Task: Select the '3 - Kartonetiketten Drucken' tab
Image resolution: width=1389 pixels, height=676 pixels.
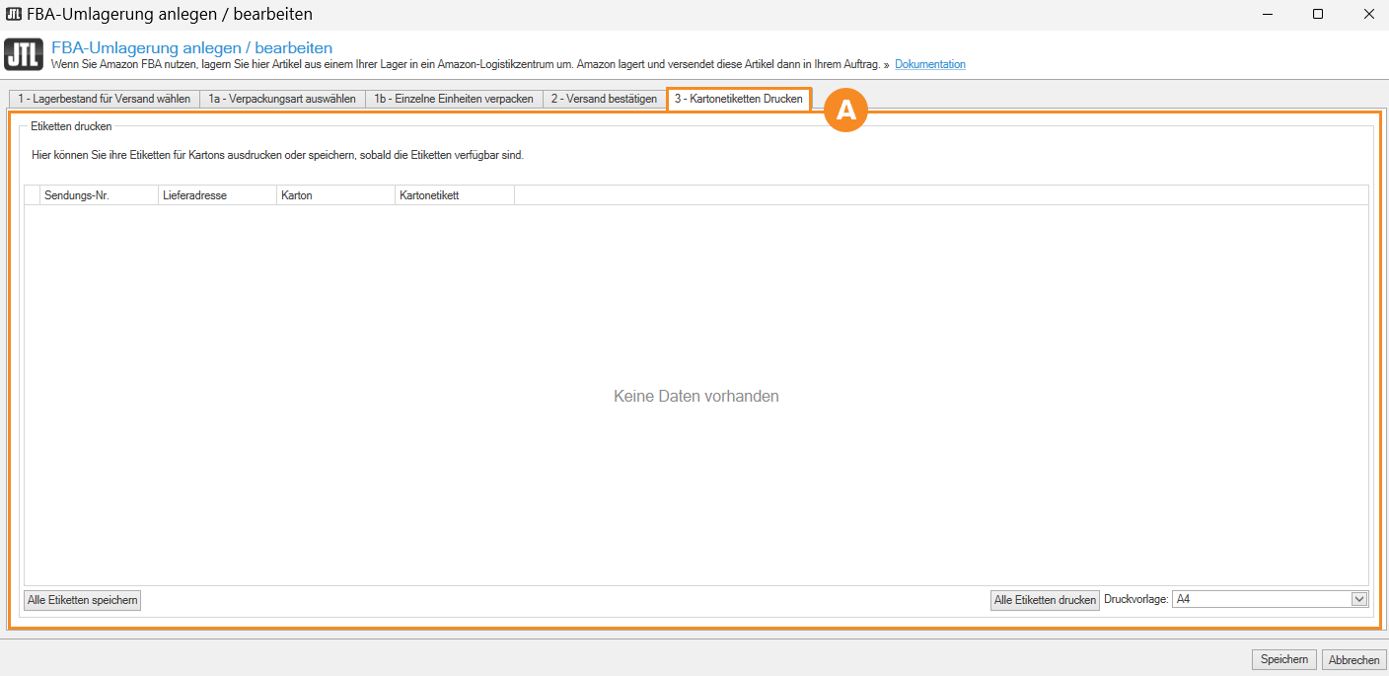Action: pyautogui.click(x=738, y=99)
